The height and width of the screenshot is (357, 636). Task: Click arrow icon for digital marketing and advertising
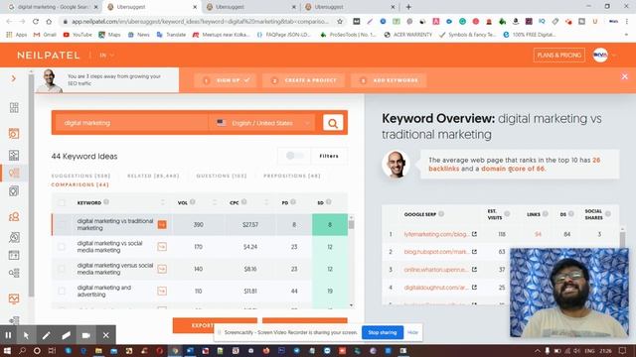coord(162,291)
